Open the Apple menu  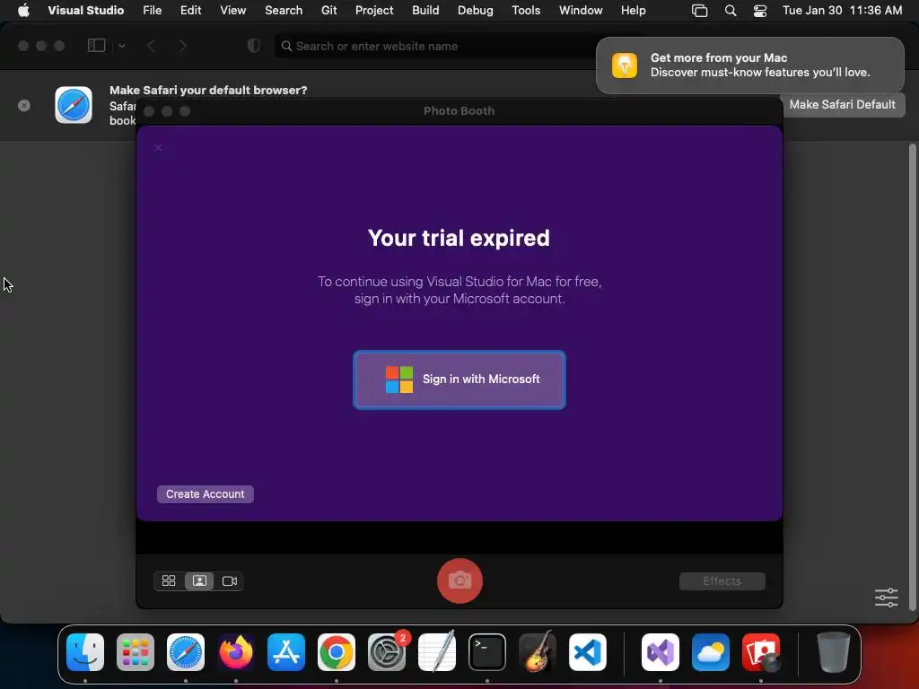click(23, 11)
